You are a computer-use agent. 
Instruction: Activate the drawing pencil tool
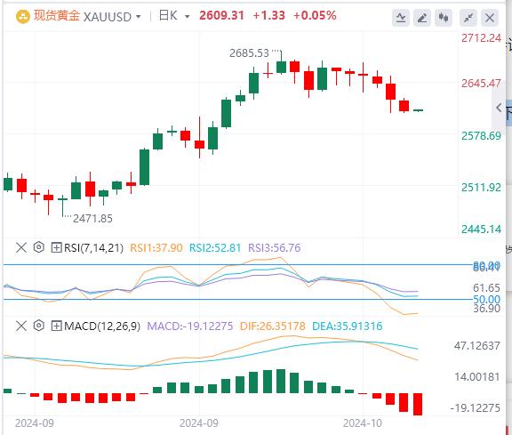coord(422,18)
